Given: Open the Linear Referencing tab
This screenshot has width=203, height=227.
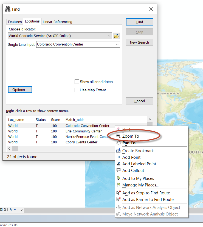Looking at the screenshot, I should pyautogui.click(x=57, y=22).
